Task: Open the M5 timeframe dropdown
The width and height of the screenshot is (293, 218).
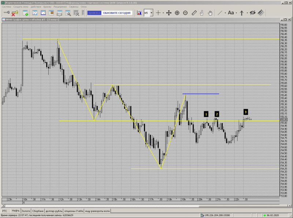Action: coord(151,13)
